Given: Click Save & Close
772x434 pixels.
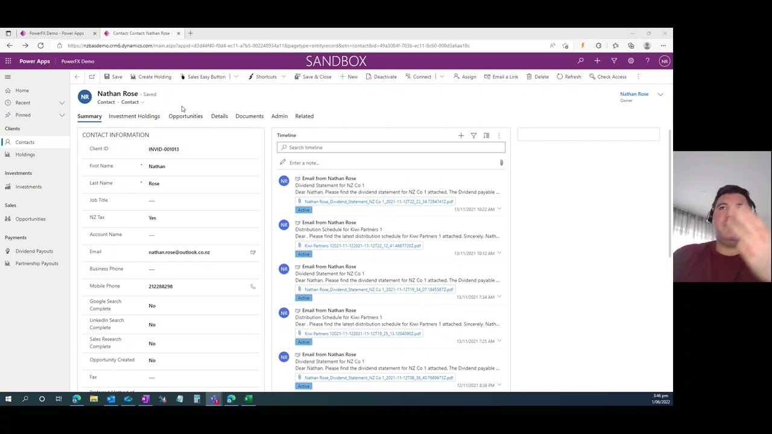Looking at the screenshot, I should pyautogui.click(x=313, y=77).
